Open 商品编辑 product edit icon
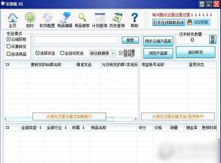Screen dimensions: 221x163 pyautogui.click(x=65, y=20)
